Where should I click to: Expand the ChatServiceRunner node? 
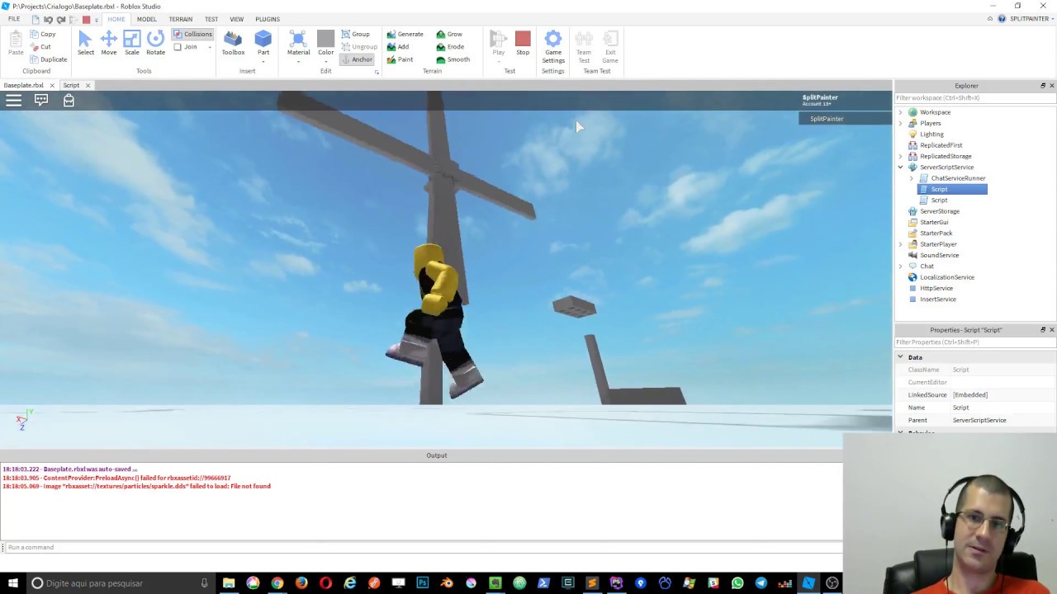(912, 178)
